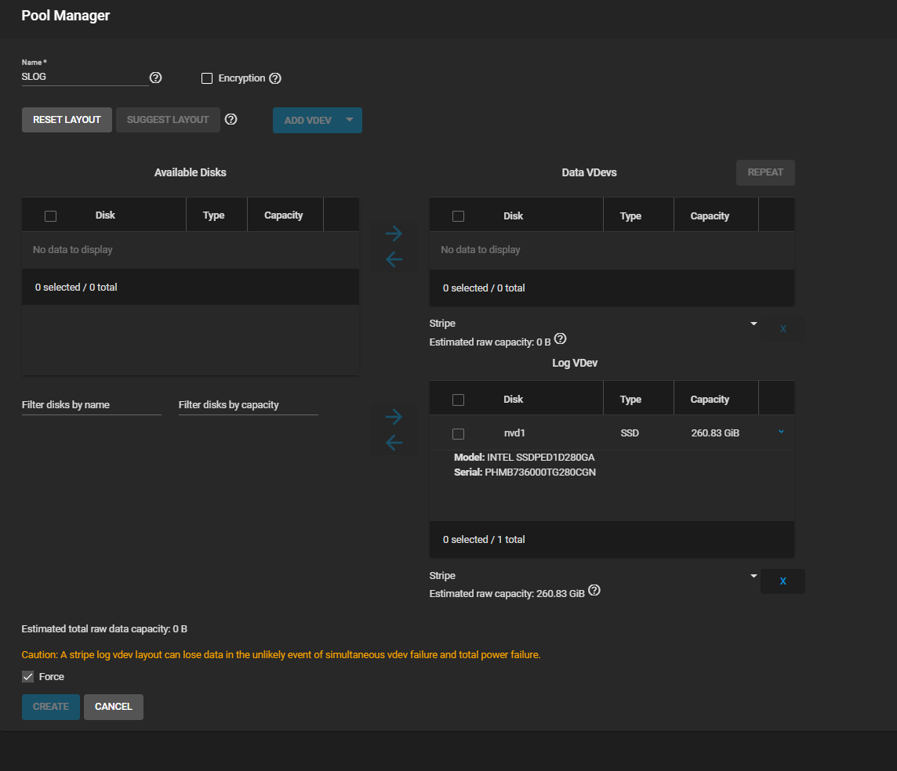
Task: Sort Available Disks by Capacity column
Action: pyautogui.click(x=283, y=215)
